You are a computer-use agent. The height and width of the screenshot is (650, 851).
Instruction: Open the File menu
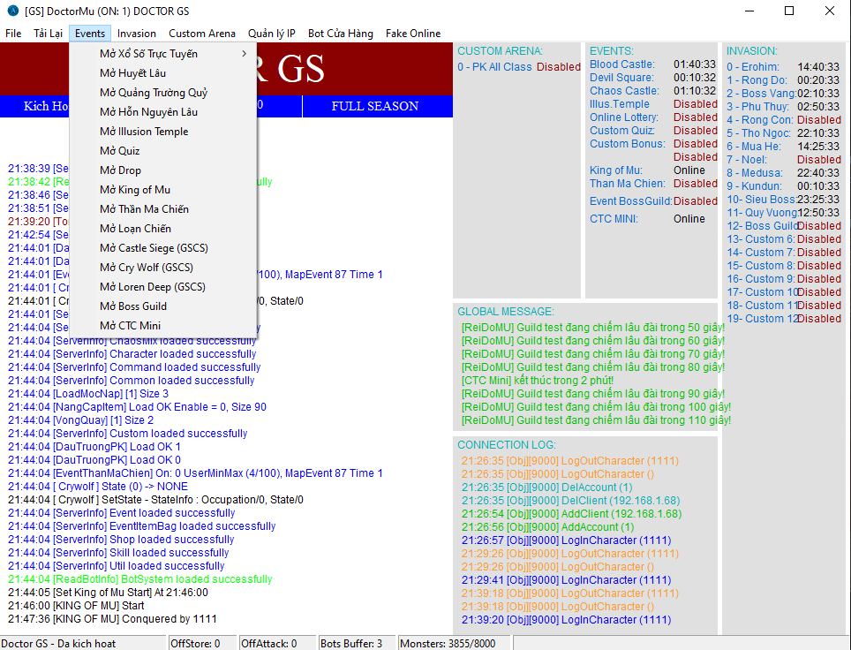point(13,34)
